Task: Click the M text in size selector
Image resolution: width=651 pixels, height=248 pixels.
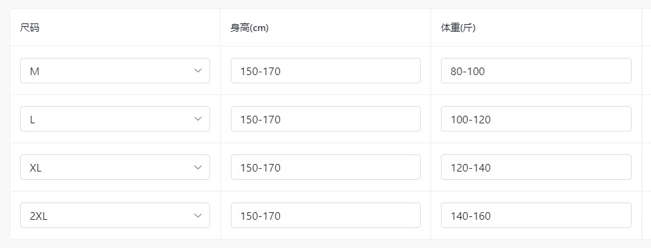Action: (x=35, y=71)
